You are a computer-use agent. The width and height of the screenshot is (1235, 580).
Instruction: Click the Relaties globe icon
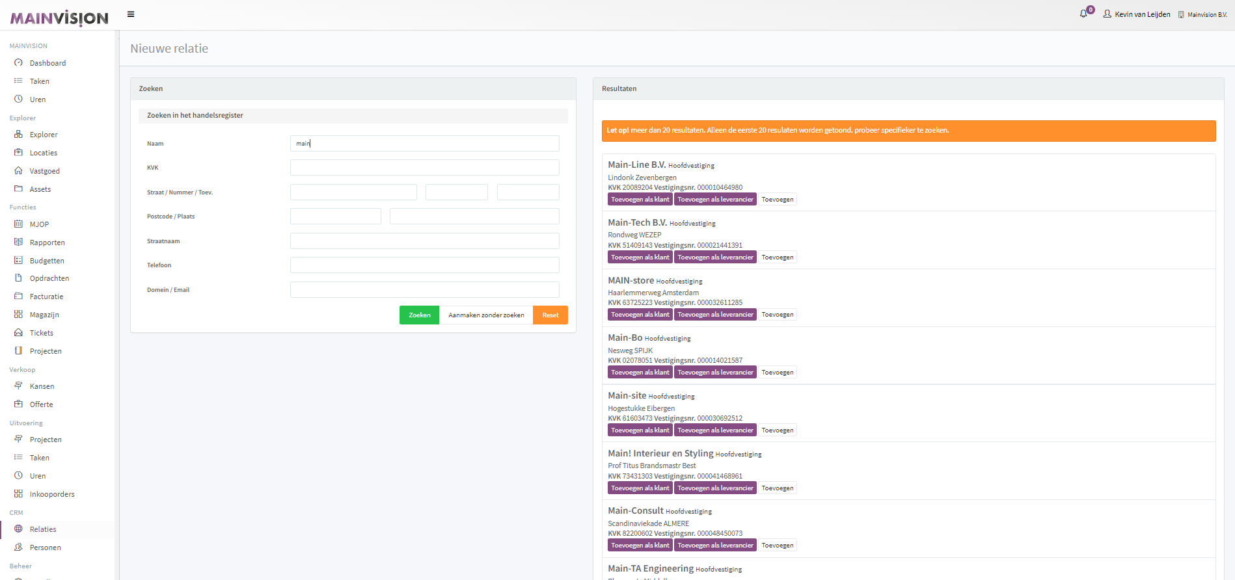pyautogui.click(x=18, y=529)
